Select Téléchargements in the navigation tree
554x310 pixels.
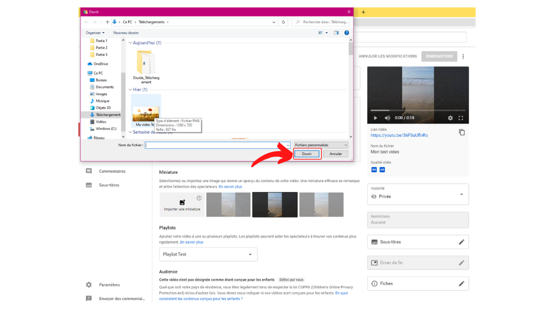tap(105, 115)
